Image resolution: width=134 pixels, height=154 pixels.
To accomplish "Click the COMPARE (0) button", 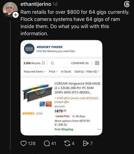I will click(x=80, y=63).
